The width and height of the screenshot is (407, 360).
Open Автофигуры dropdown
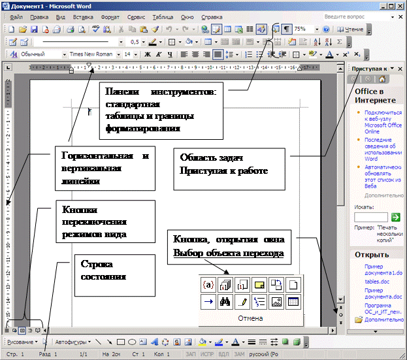[73, 342]
